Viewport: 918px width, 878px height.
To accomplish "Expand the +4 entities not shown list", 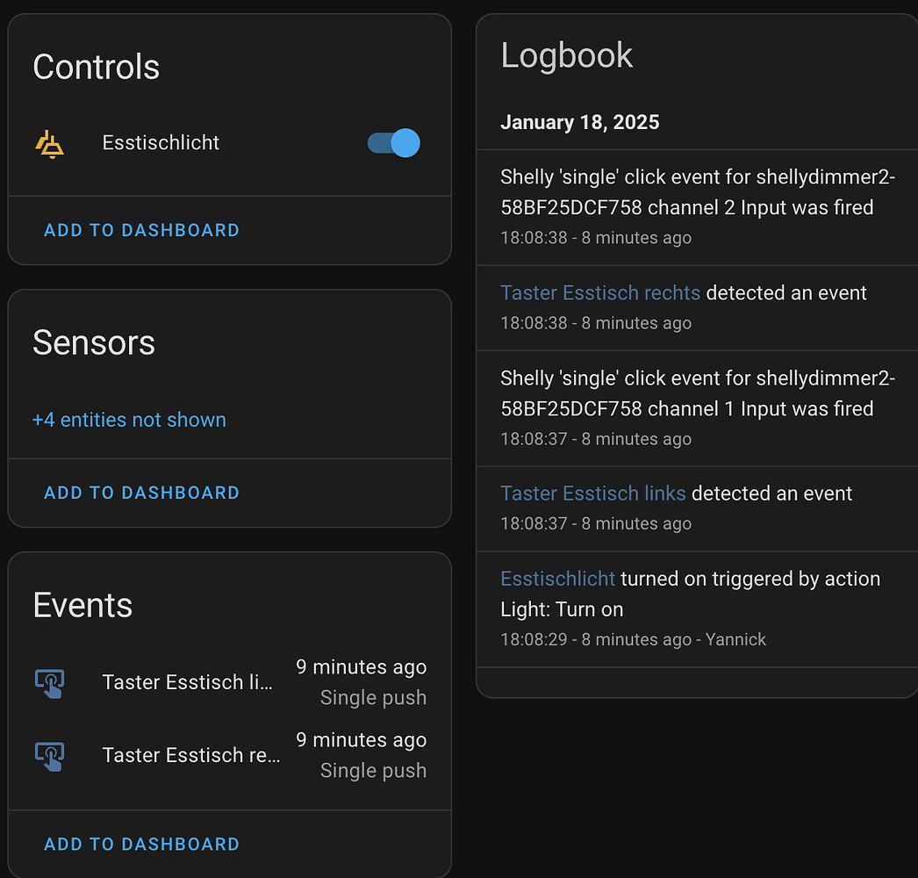I will [x=129, y=420].
